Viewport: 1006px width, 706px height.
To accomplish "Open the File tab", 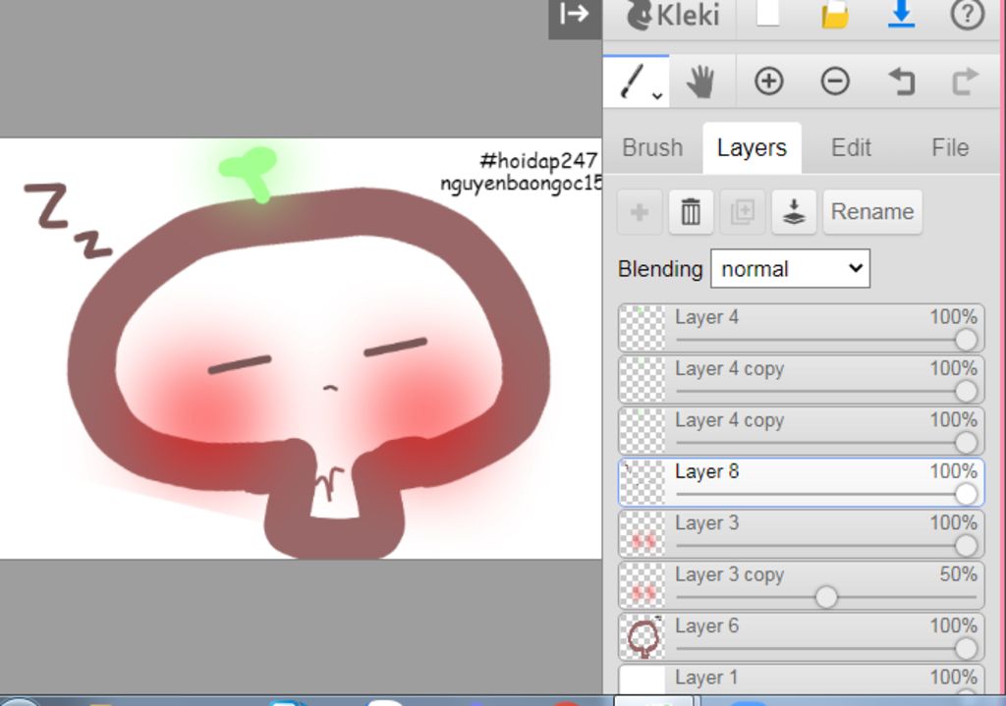I will point(950,147).
